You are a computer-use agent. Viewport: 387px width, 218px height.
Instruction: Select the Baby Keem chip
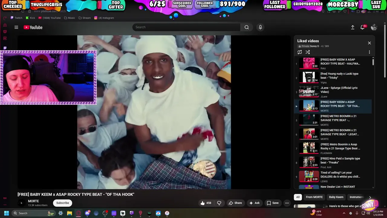click(336, 197)
